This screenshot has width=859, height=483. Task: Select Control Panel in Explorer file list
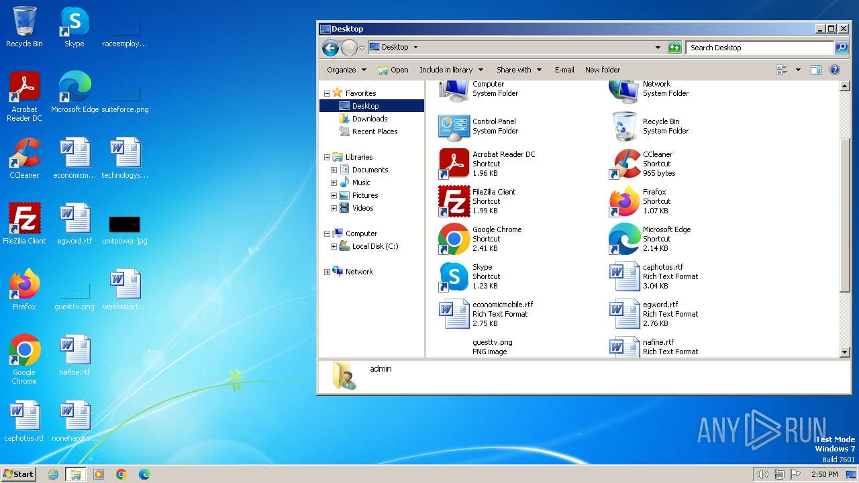pyautogui.click(x=477, y=126)
